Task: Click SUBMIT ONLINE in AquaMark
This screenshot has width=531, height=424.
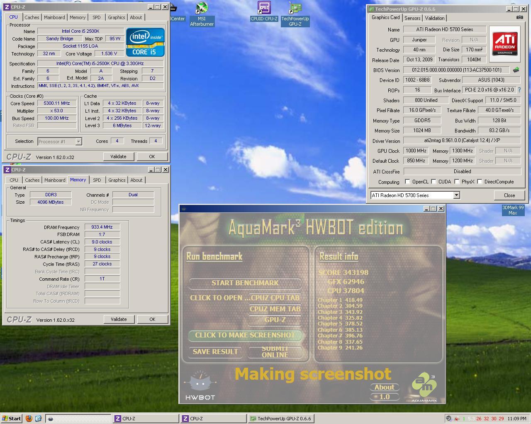Action: click(275, 352)
